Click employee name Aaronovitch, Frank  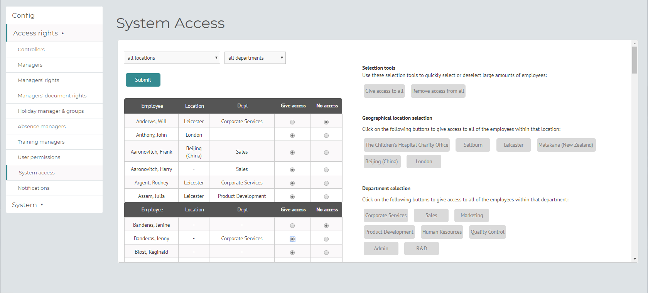[x=152, y=152]
